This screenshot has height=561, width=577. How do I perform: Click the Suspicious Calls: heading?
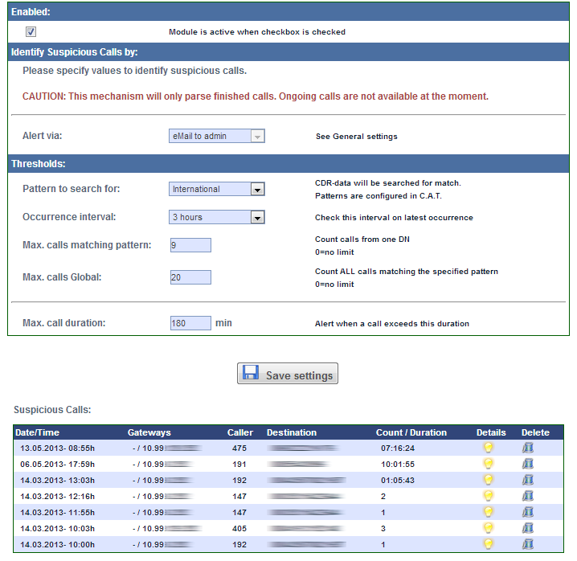click(52, 410)
